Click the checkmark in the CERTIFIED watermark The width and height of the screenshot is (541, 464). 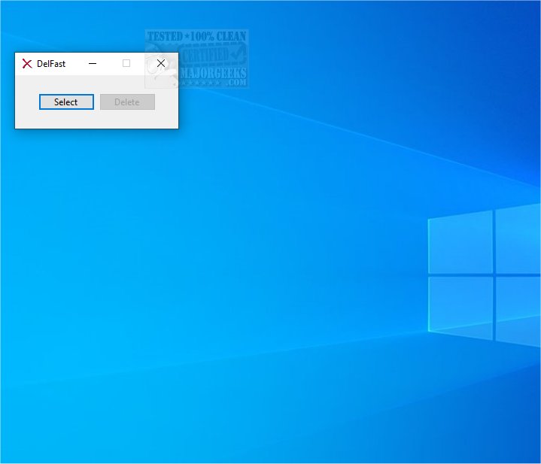point(237,55)
